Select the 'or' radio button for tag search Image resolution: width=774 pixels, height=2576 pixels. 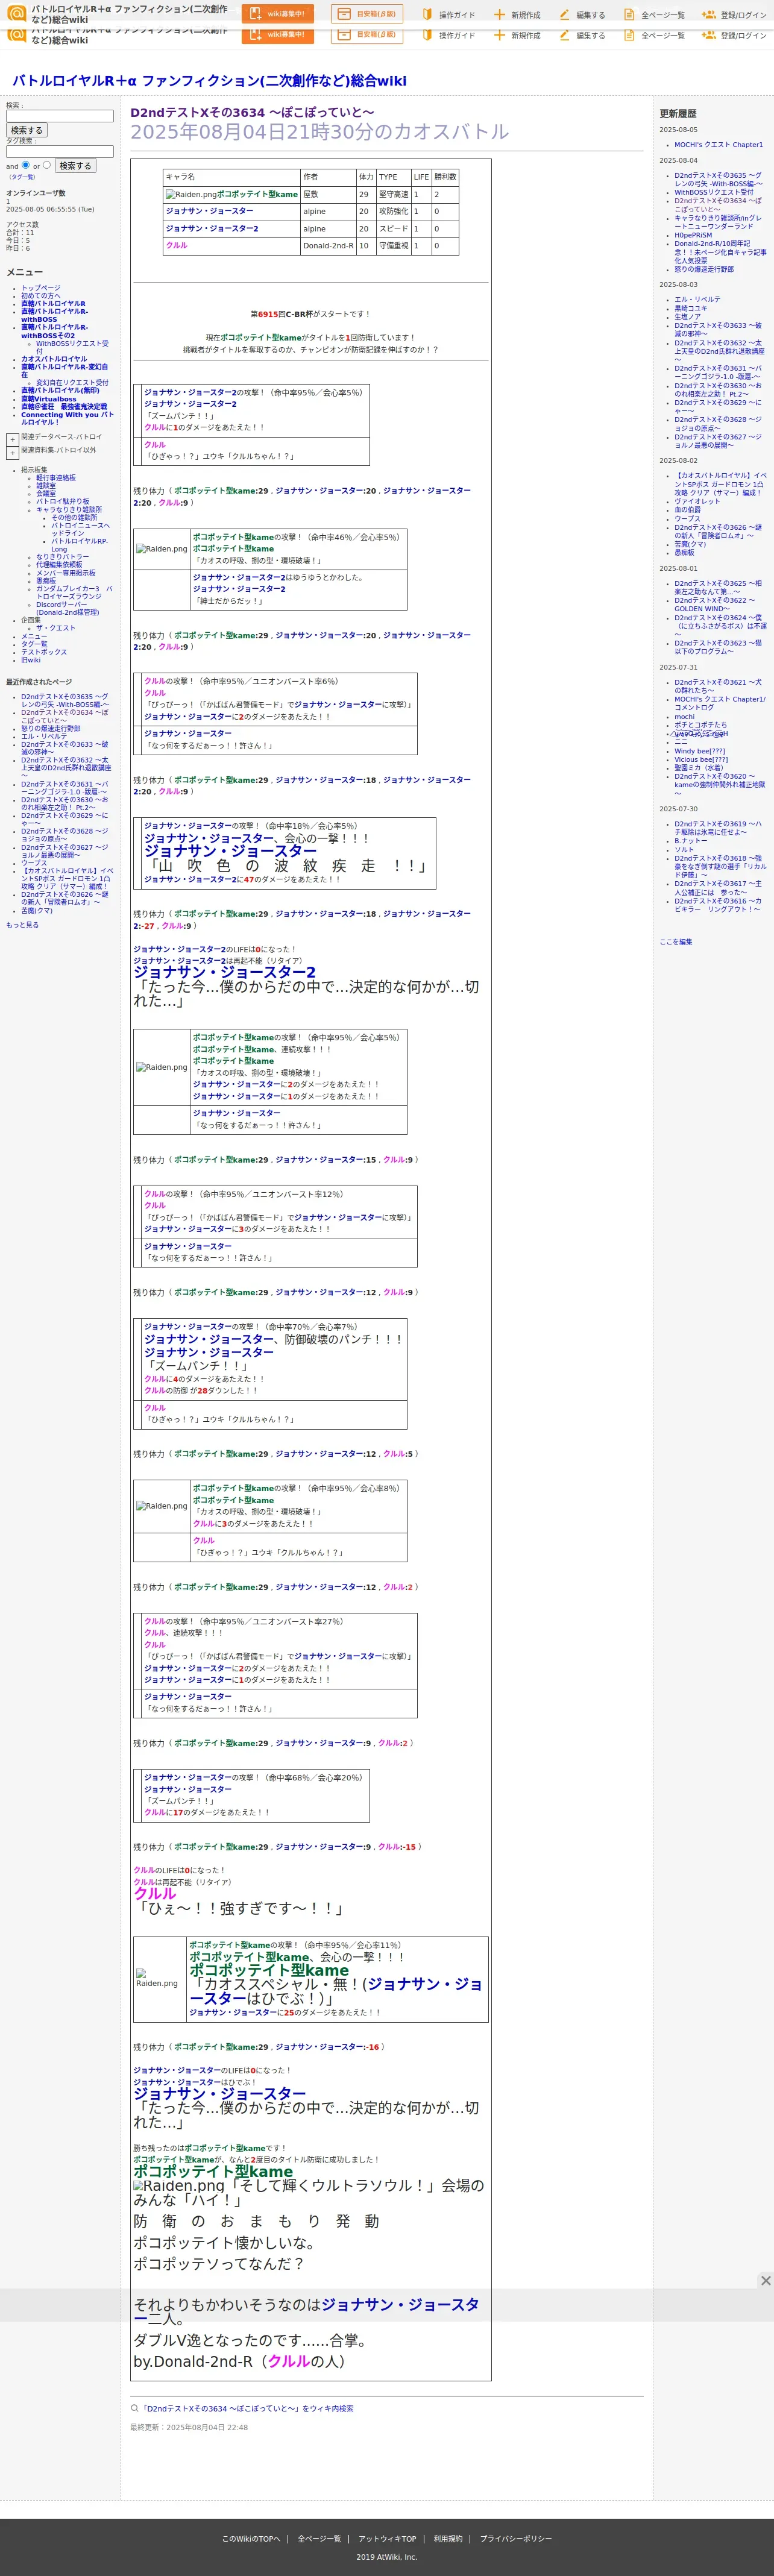(46, 165)
